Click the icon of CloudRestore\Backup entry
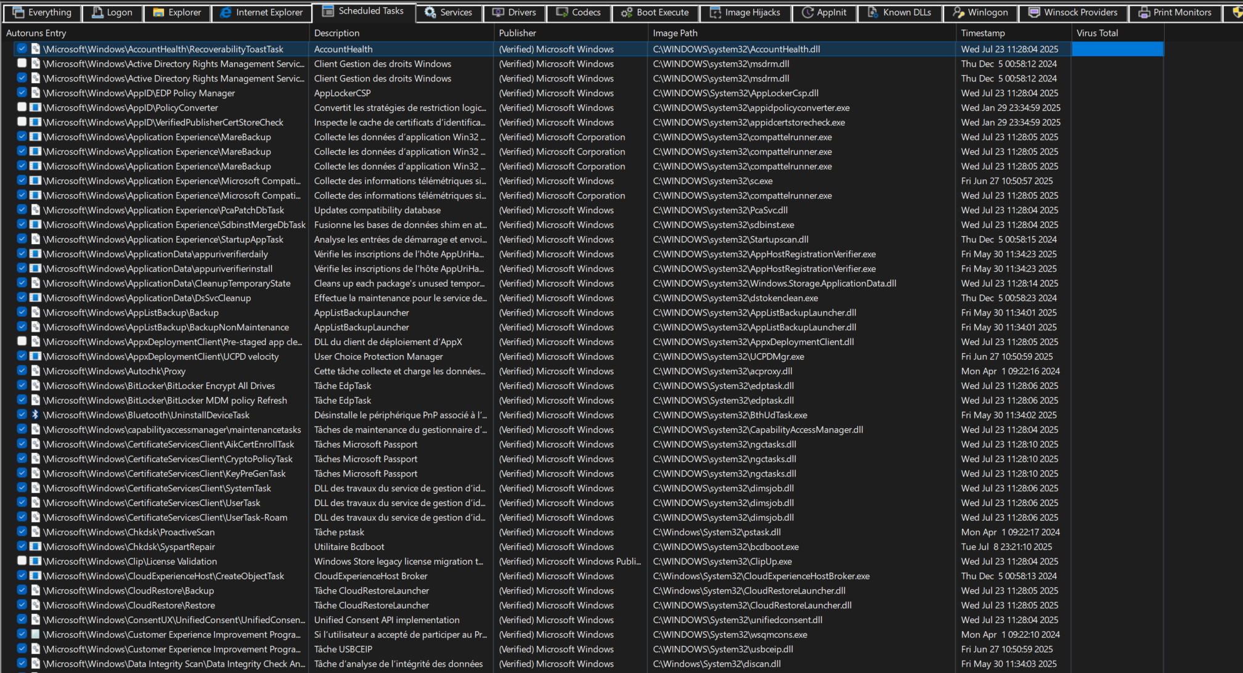This screenshot has width=1243, height=673. [x=35, y=590]
